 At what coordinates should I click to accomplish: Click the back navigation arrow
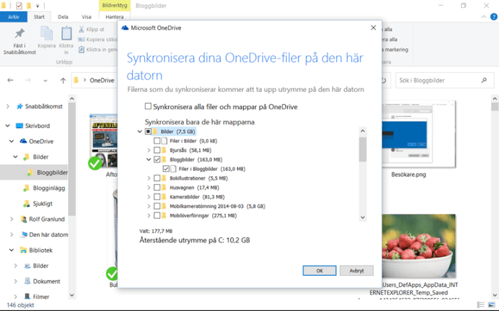click(10, 80)
